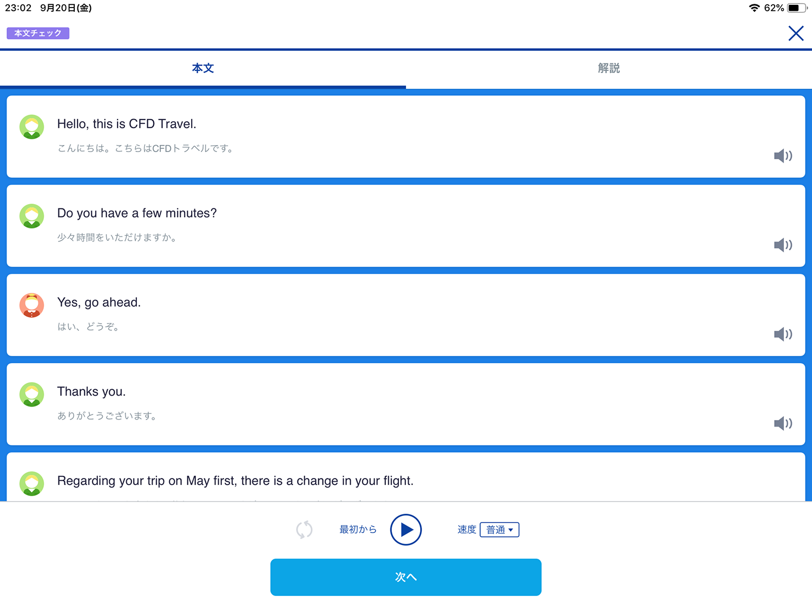Click green avatar beside 'Do you have a few minutes?'

[32, 216]
